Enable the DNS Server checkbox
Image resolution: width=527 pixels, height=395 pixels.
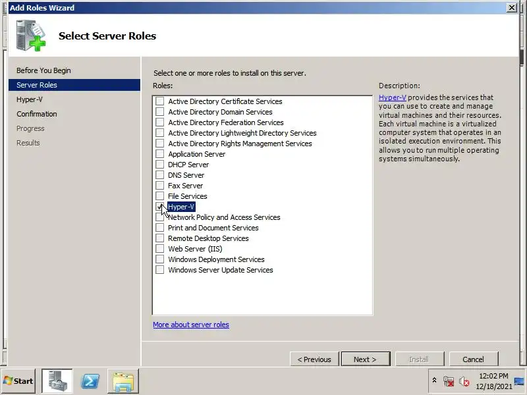[x=159, y=175]
